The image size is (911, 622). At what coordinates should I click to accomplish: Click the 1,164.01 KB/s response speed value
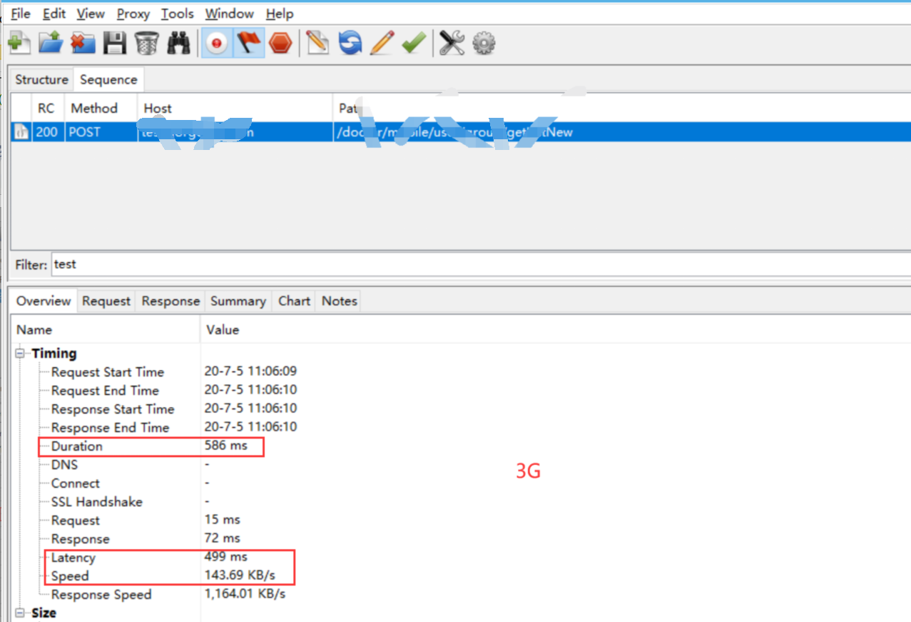245,594
